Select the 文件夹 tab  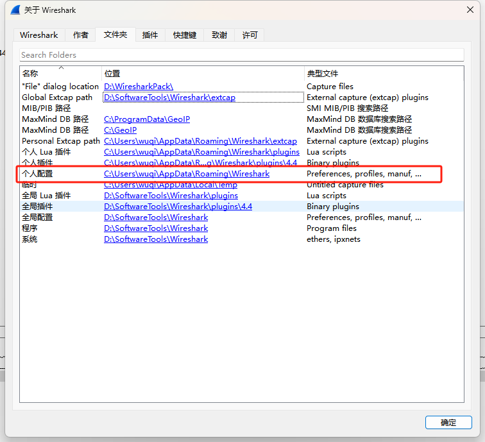click(115, 35)
